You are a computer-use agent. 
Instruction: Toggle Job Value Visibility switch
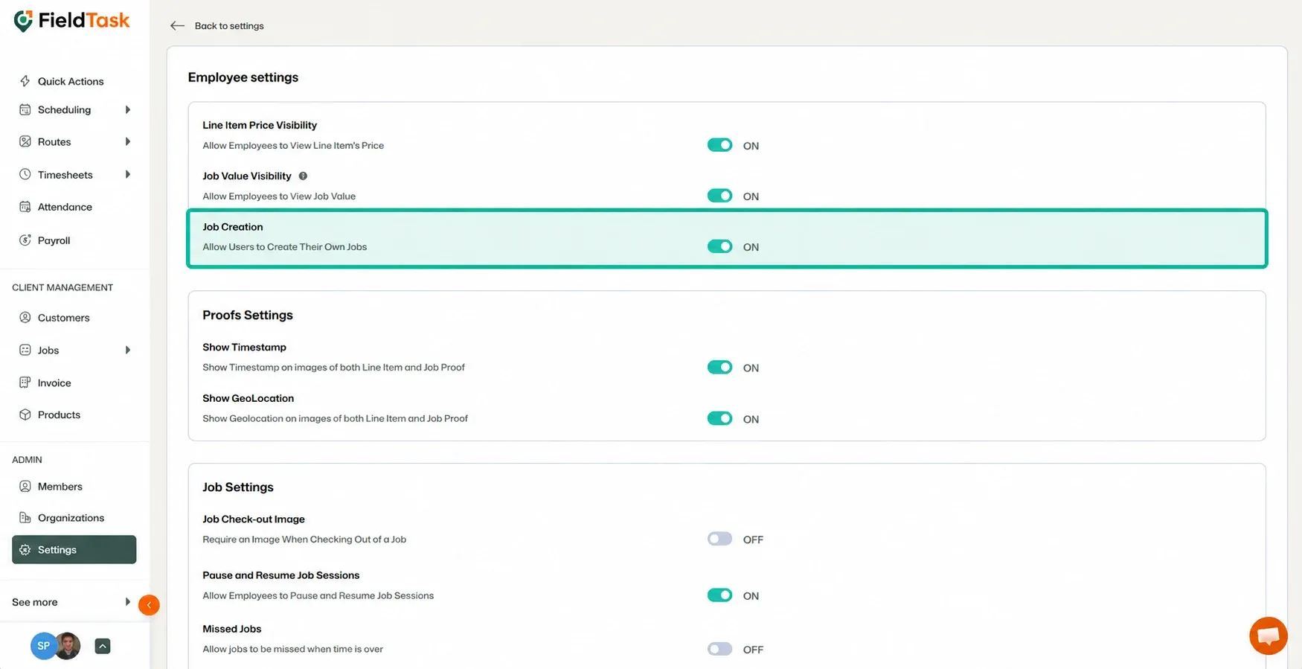coord(719,196)
